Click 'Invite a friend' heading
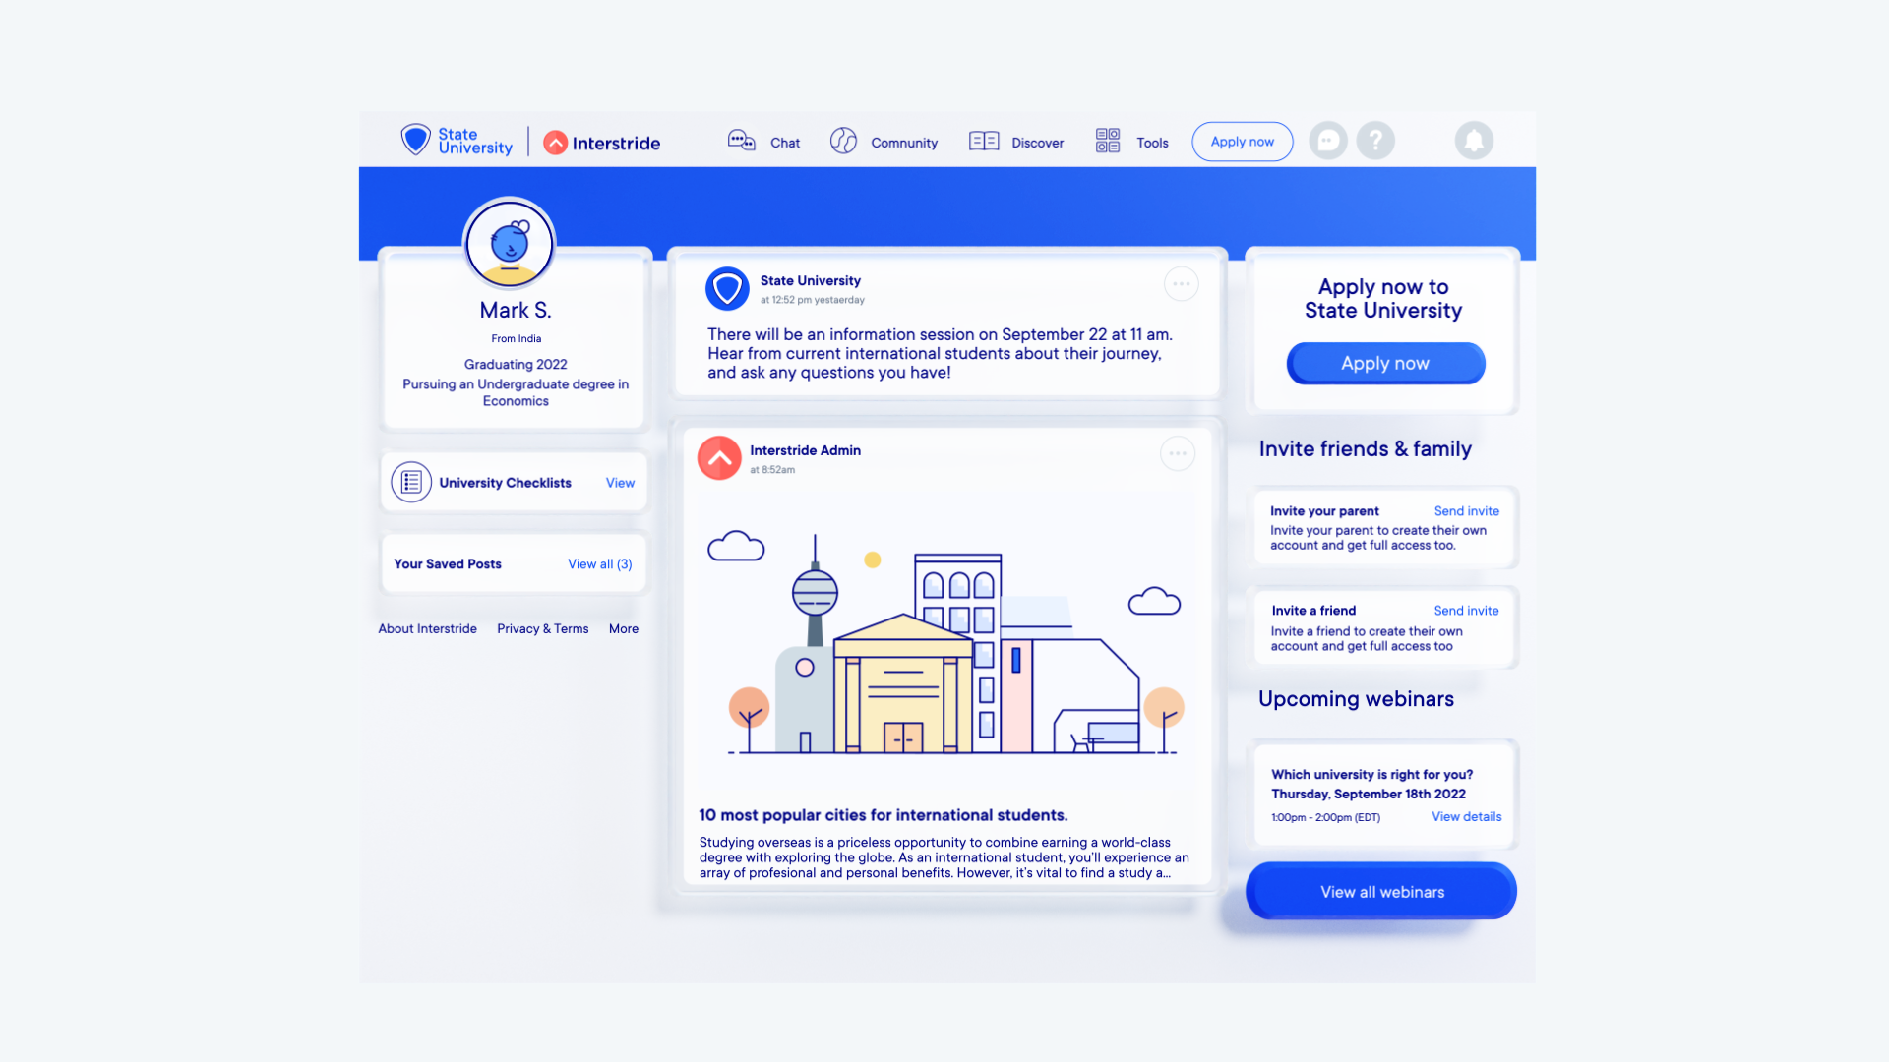The height and width of the screenshot is (1062, 1889). [x=1313, y=611]
